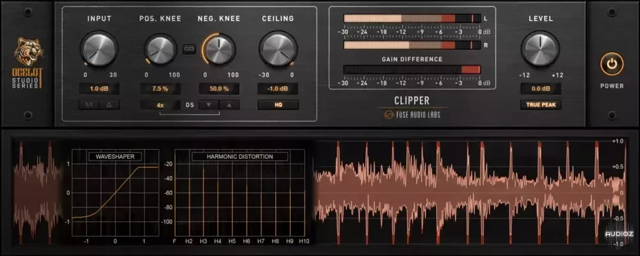Click the 1.0 dB input value field
The width and height of the screenshot is (640, 256).
(99, 88)
